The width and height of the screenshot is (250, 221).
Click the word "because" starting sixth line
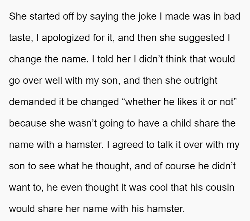28,123
